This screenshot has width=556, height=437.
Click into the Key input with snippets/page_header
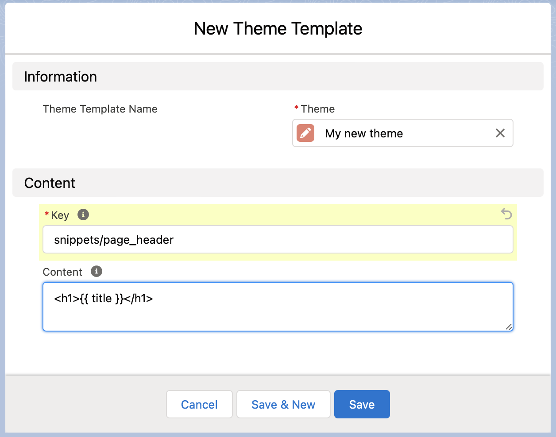click(x=278, y=240)
